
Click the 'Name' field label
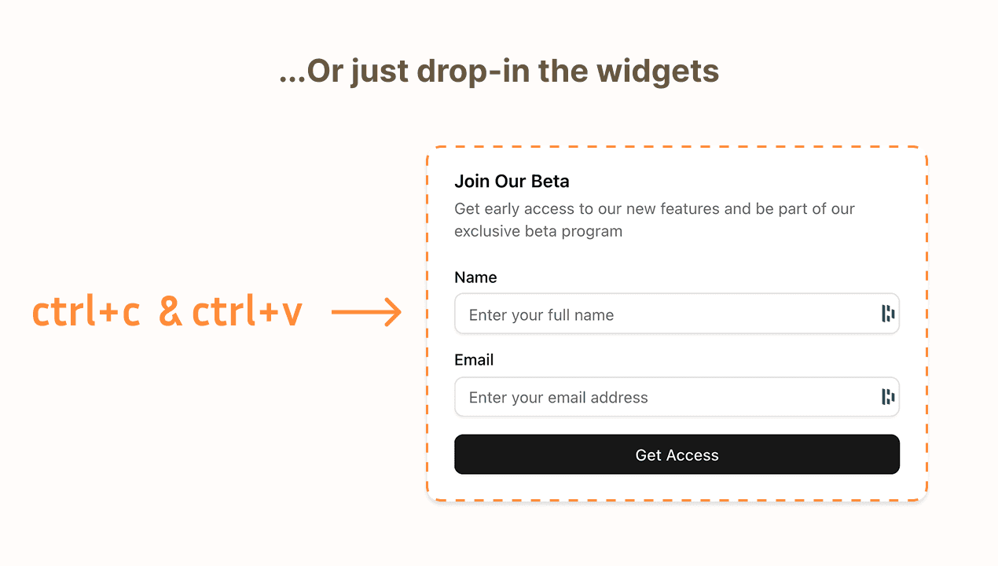(475, 277)
